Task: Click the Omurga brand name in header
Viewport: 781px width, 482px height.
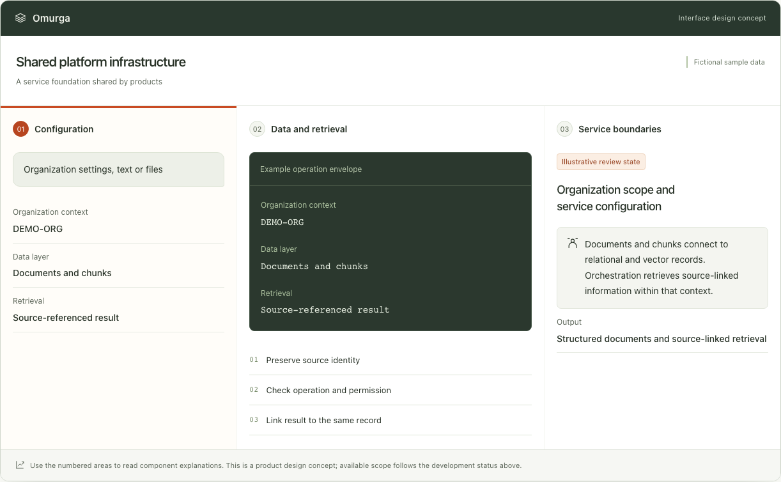Action: pos(51,19)
